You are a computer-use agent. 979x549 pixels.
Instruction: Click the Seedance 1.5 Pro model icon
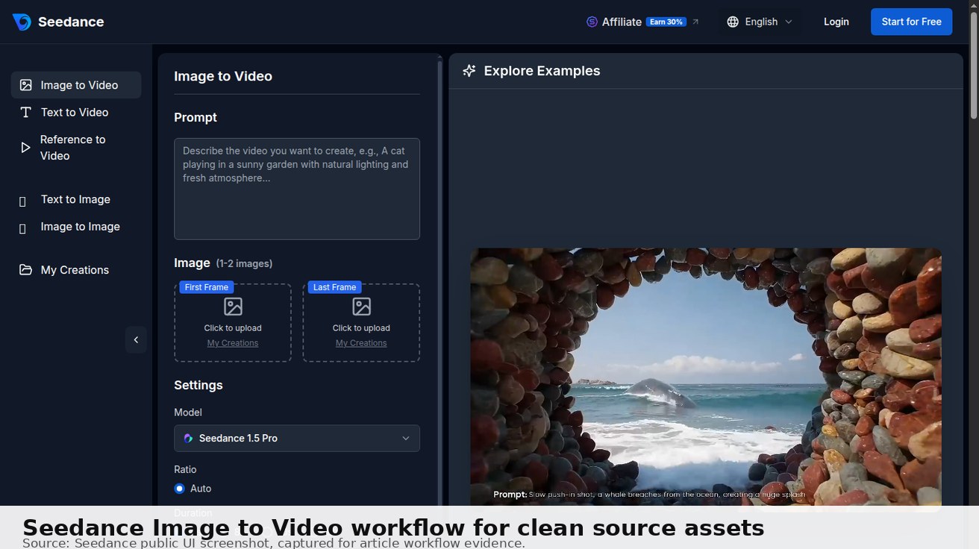pyautogui.click(x=188, y=439)
